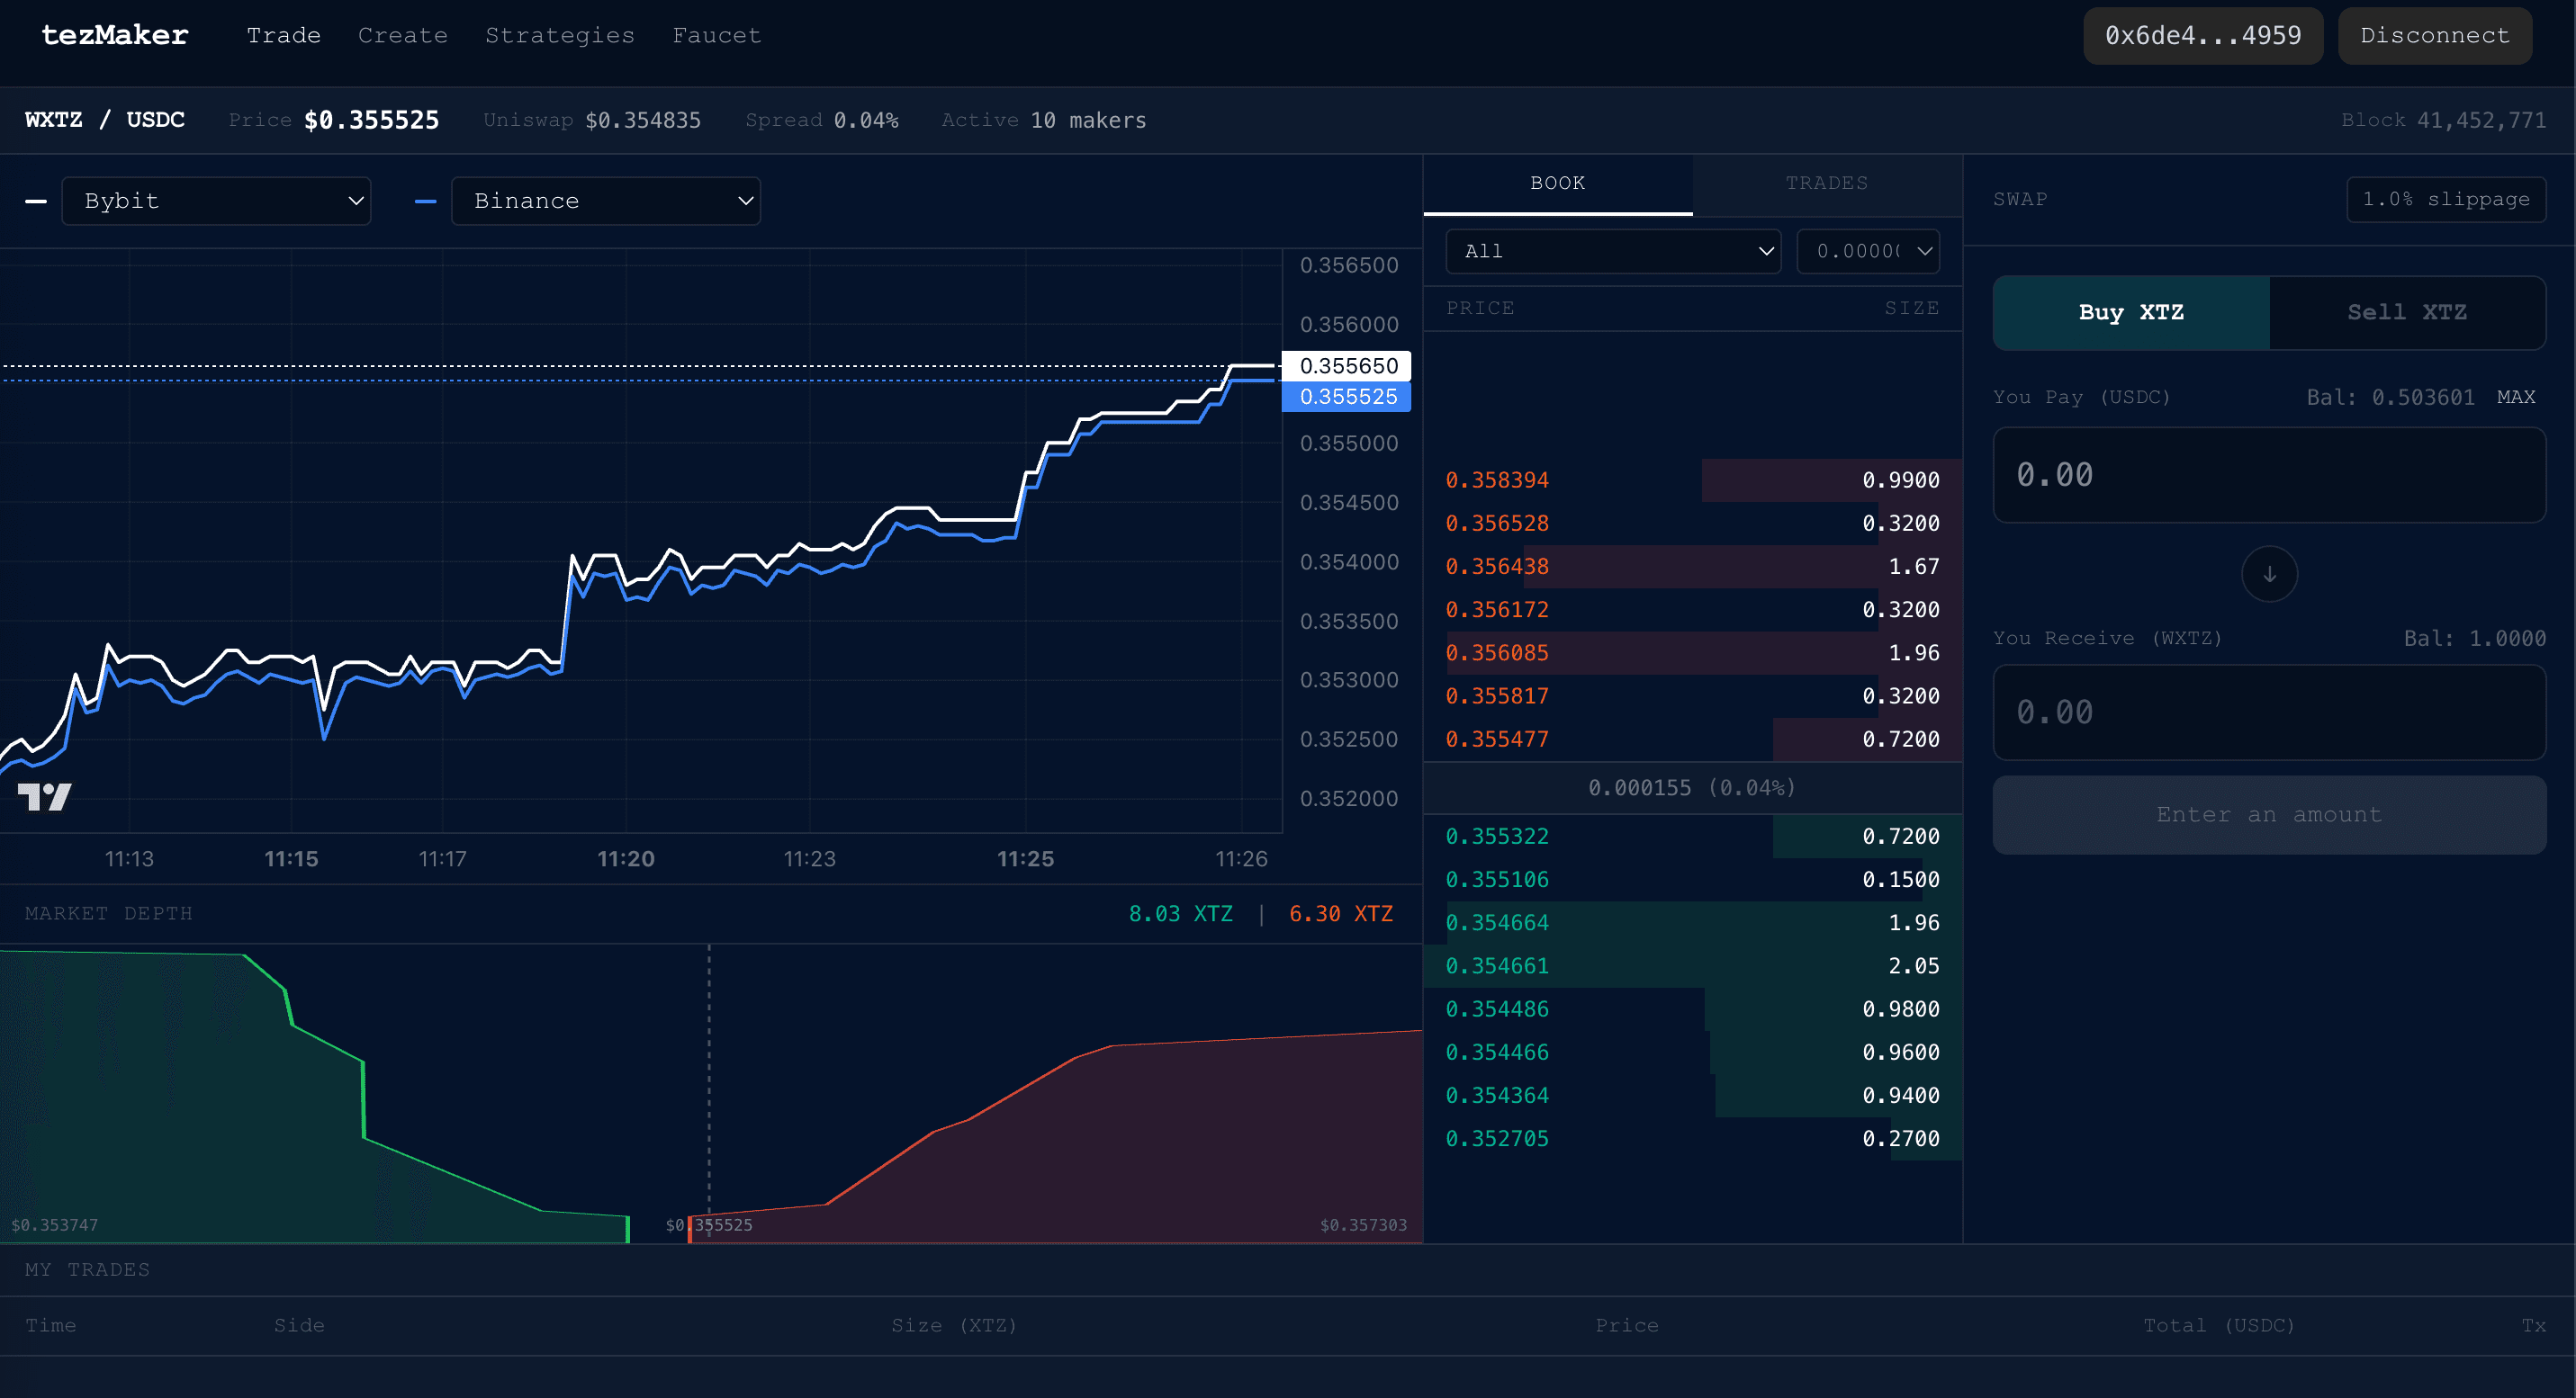Click the Uniswap price $0.354835

point(643,120)
